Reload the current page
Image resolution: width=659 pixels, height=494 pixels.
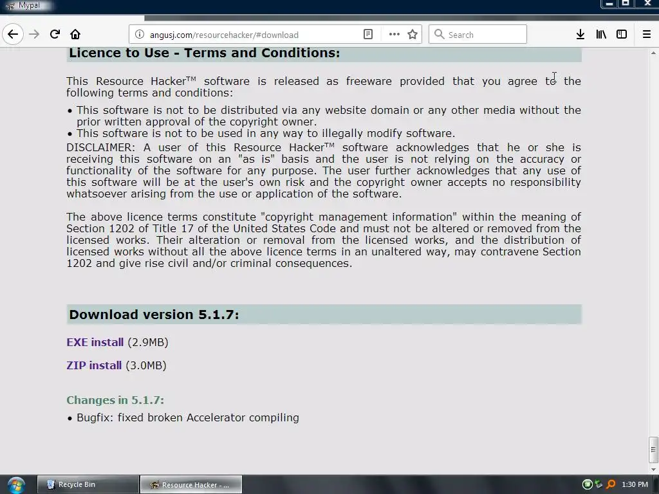(x=55, y=35)
